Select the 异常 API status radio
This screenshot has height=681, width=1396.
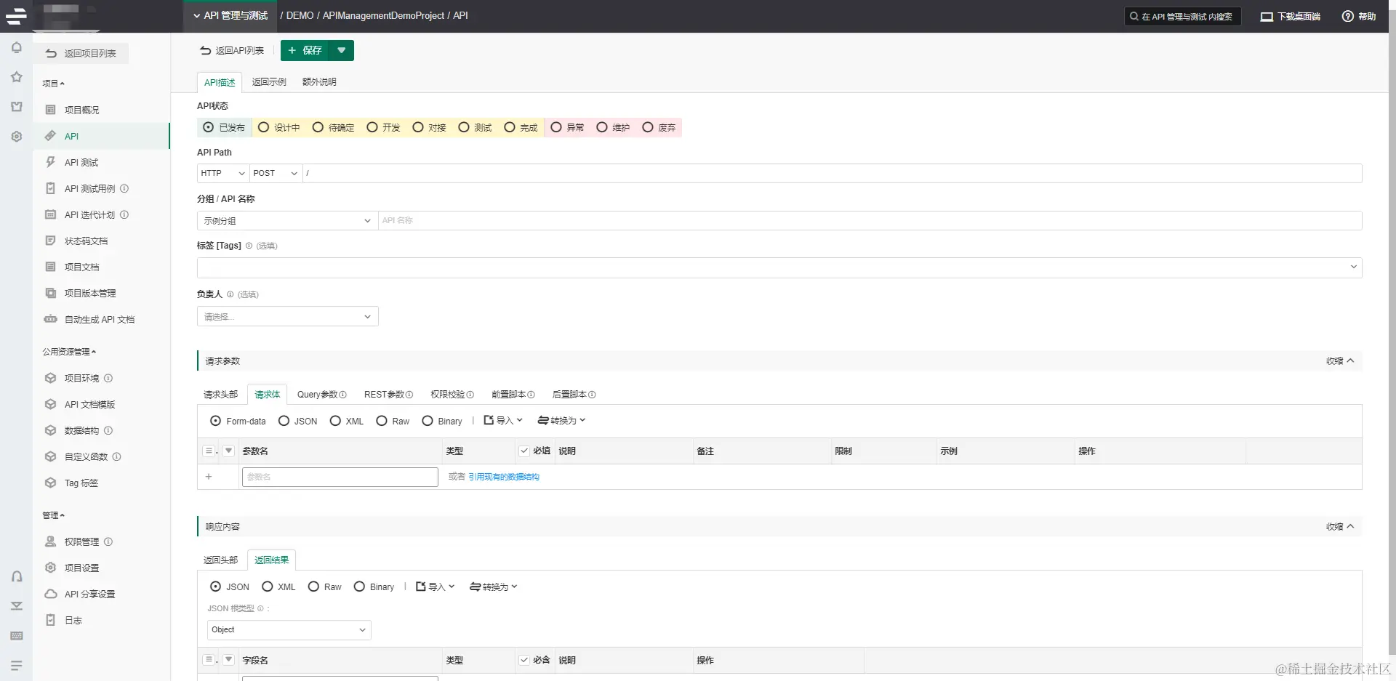pos(555,127)
